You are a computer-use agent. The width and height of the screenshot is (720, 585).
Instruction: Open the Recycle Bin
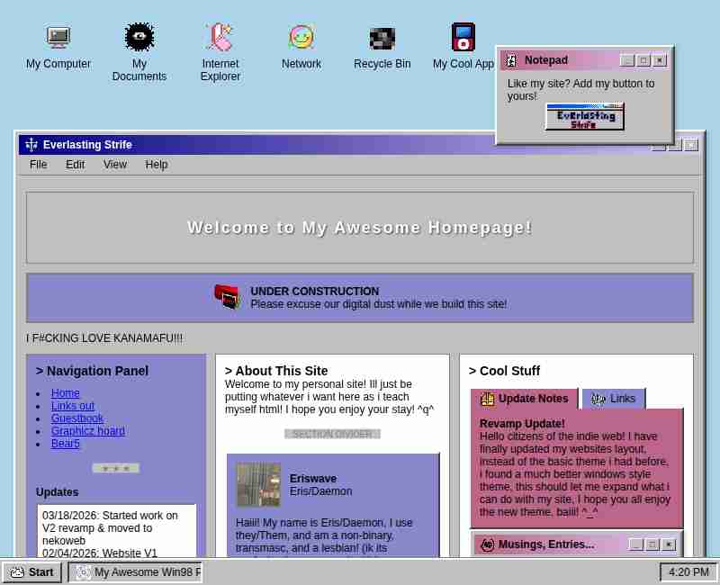click(x=382, y=38)
